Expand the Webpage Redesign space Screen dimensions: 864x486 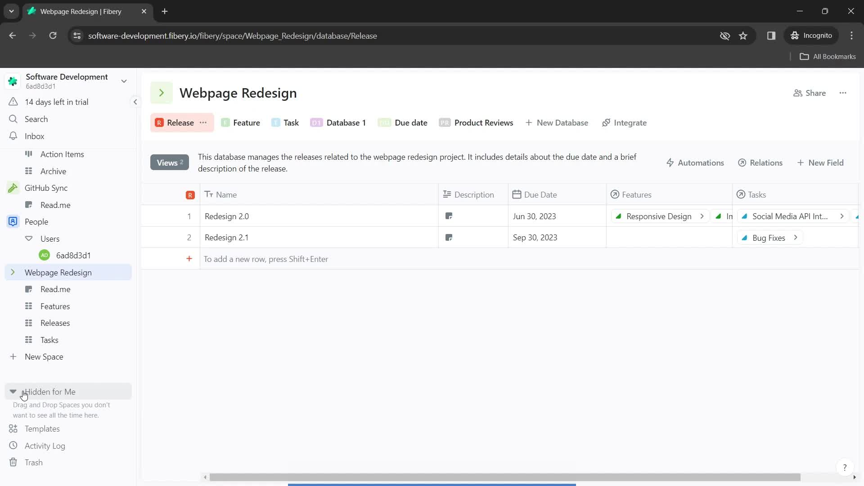click(x=13, y=272)
